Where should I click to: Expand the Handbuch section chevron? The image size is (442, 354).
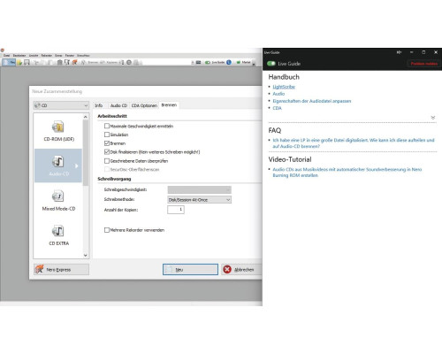click(x=433, y=118)
